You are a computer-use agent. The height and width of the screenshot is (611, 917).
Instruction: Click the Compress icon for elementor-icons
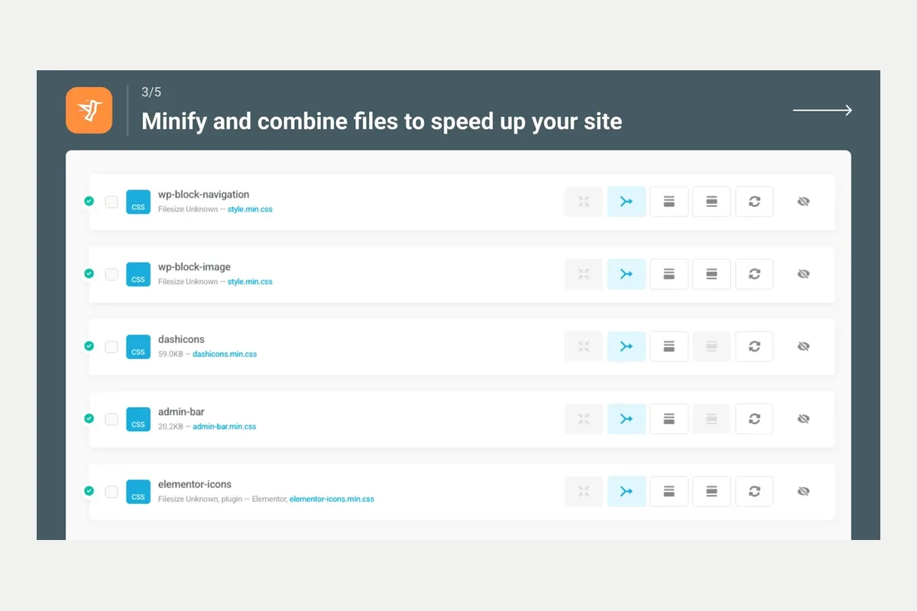pos(584,491)
